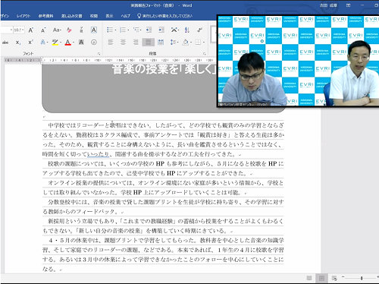Image resolution: width=379 pixels, height=284 pixels.
Task: Apply paragraph shading with paint bucket
Action: (186, 42)
